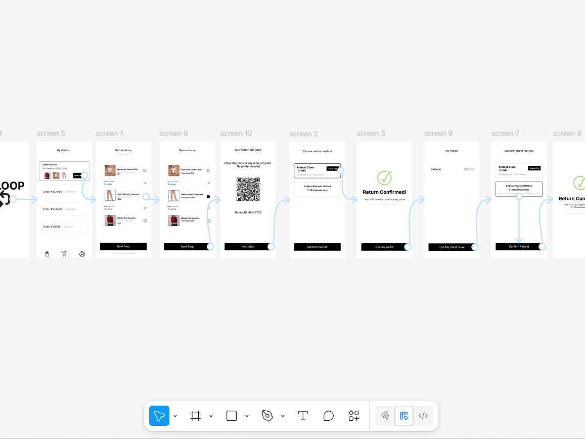Expand Pen tool options dropdown
Screen dimensions: 585x439
283,416
